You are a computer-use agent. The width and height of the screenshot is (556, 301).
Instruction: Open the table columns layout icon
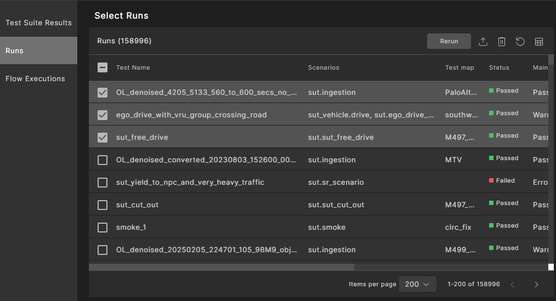[539, 42]
